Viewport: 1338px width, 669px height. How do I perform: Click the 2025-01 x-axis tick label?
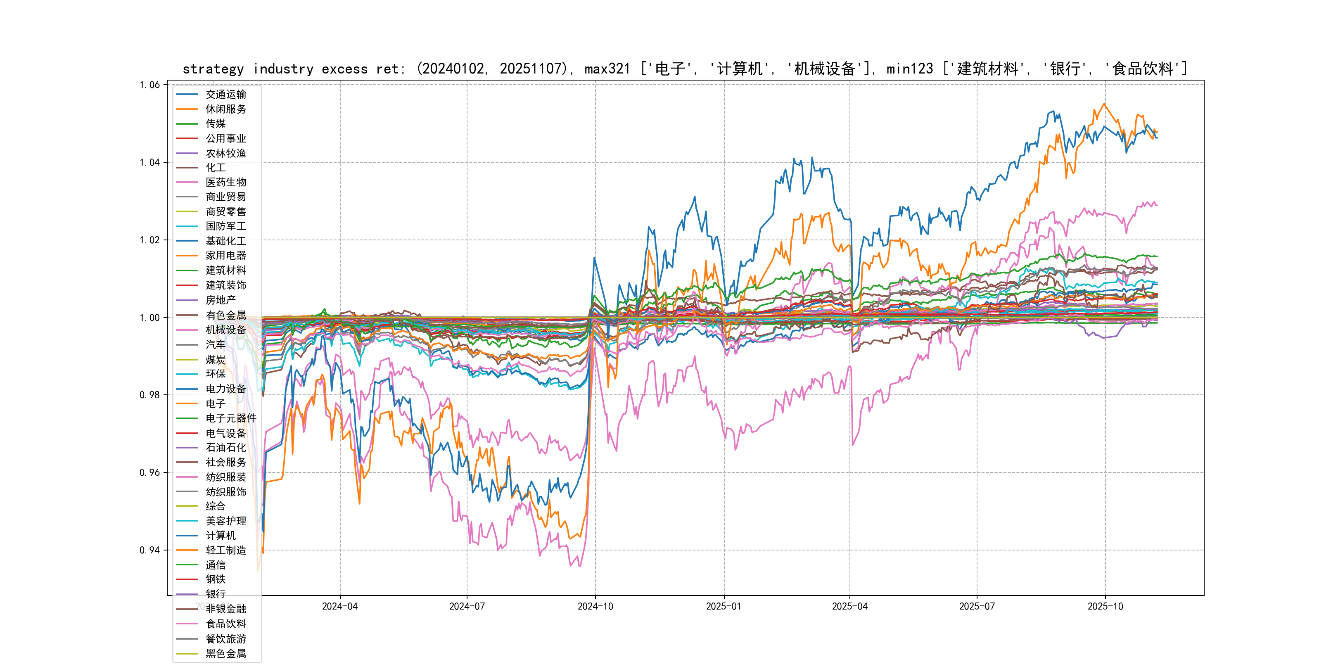(724, 606)
